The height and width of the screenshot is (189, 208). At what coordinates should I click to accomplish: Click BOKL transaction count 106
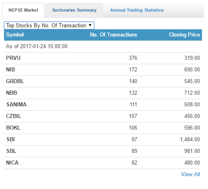click(x=133, y=128)
